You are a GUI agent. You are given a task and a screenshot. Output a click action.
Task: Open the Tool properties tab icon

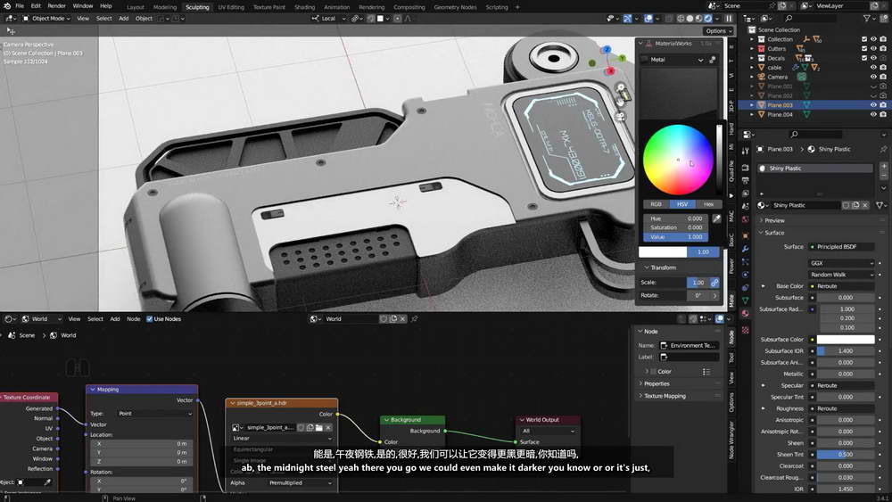pyautogui.click(x=745, y=152)
